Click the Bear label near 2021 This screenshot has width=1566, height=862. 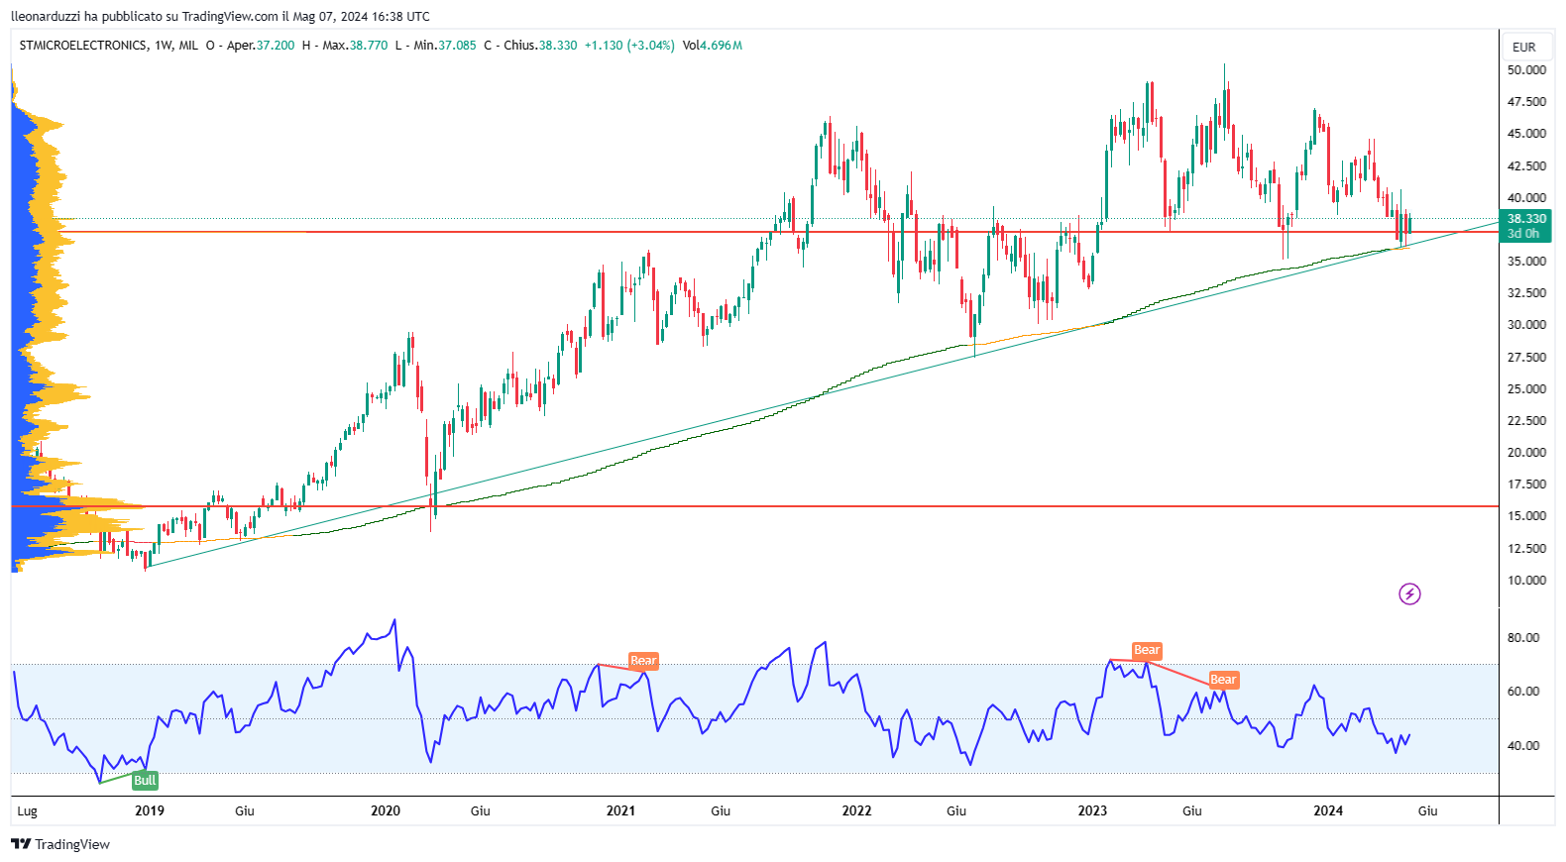coord(643,661)
